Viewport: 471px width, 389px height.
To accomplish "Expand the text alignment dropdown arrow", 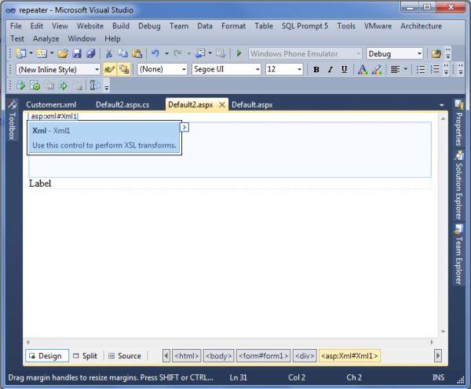I will [x=406, y=70].
